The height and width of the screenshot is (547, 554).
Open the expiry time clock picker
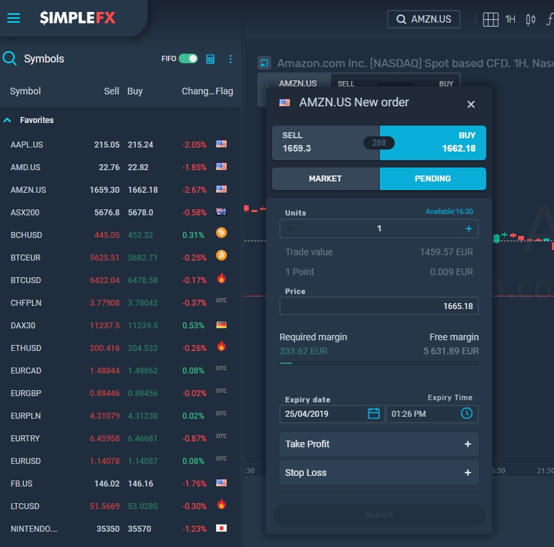(x=467, y=413)
